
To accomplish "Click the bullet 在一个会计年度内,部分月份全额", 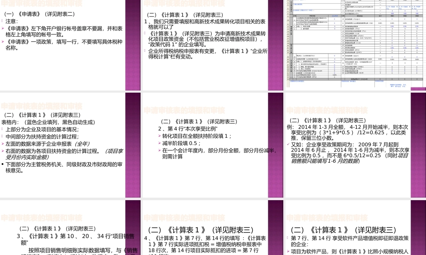I will (x=219, y=153).
